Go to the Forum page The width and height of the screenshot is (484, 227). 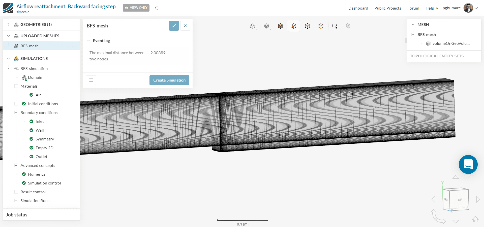(x=413, y=8)
